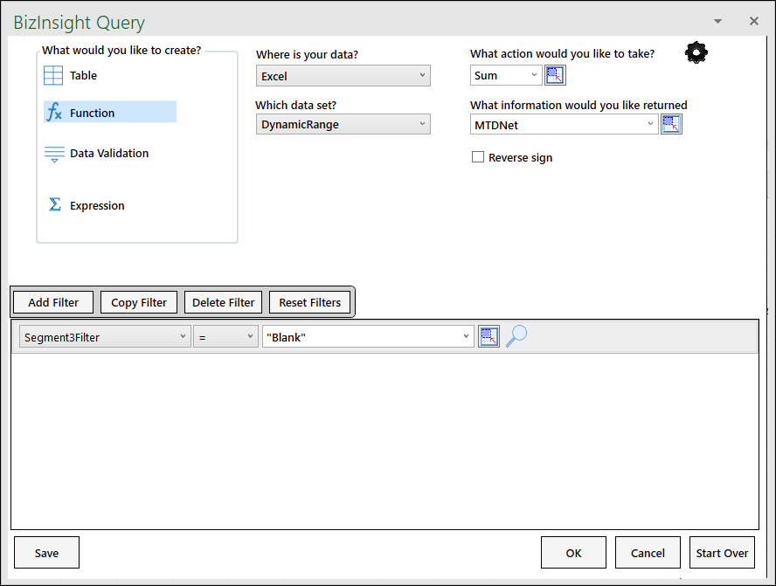
Task: Click the Delete Filter button
Action: click(x=223, y=302)
